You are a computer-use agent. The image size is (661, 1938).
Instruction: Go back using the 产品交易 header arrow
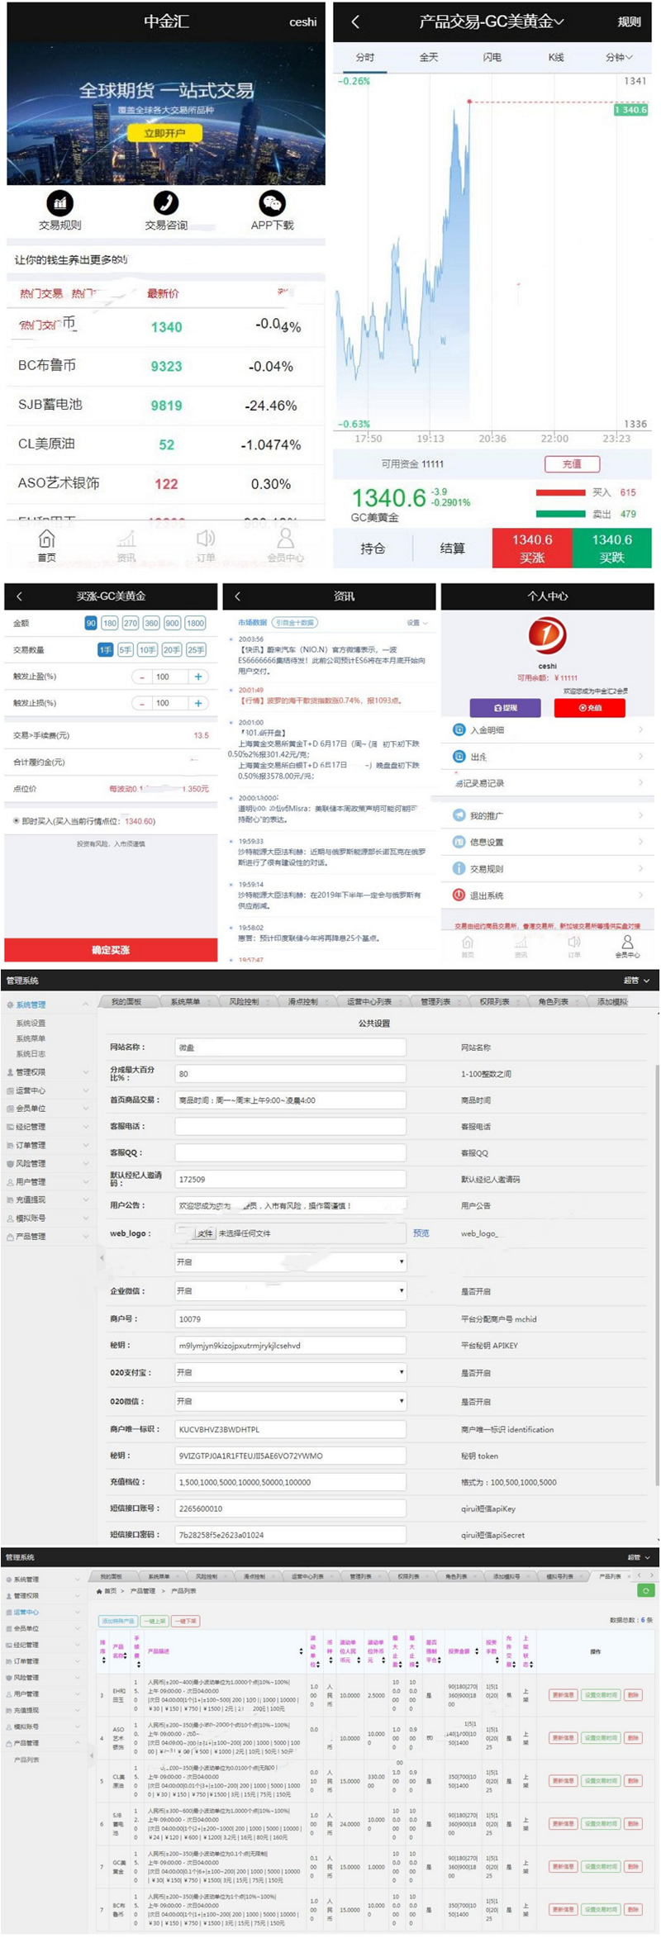pos(355,22)
